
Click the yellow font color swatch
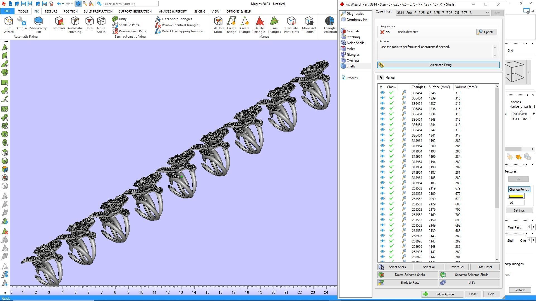516,196
